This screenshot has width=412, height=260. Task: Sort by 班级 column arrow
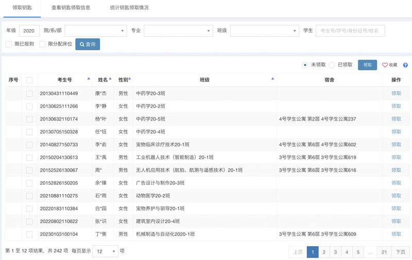coord(272,79)
